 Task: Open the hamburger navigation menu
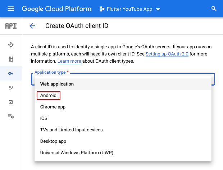[11, 9]
